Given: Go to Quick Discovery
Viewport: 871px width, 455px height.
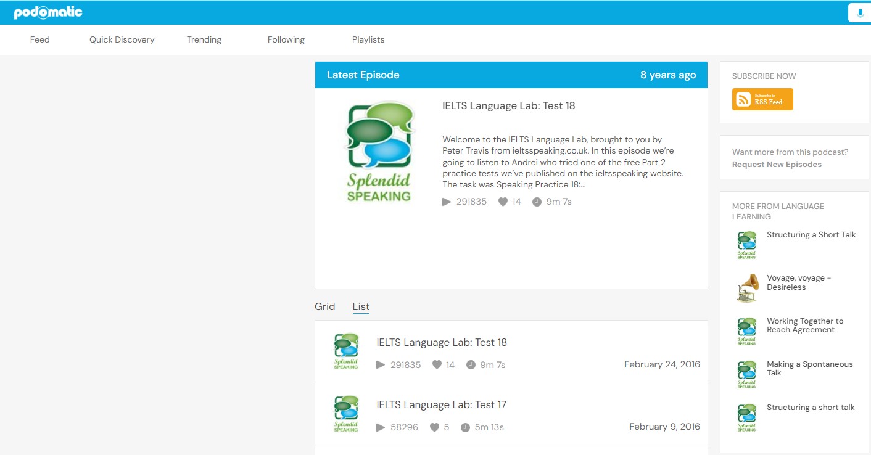Looking at the screenshot, I should [122, 39].
